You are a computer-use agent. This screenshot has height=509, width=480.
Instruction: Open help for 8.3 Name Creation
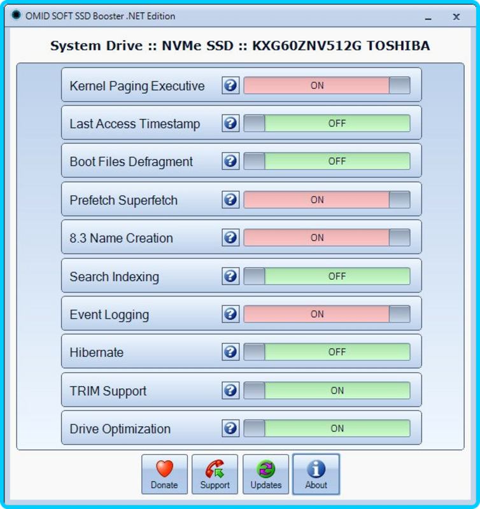(230, 237)
